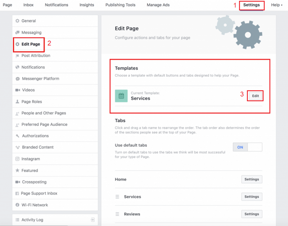
Task: Click the Videos camera icon
Action: click(18, 90)
